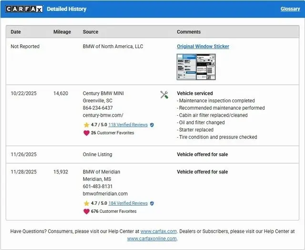Click the CARFAX logo in header
This screenshot has width=305, height=250.
24,9
